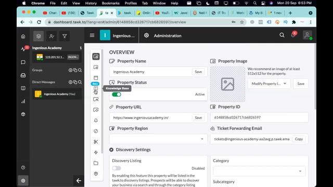
Task: Click the search magnifier in header
Action: [x=282, y=35]
